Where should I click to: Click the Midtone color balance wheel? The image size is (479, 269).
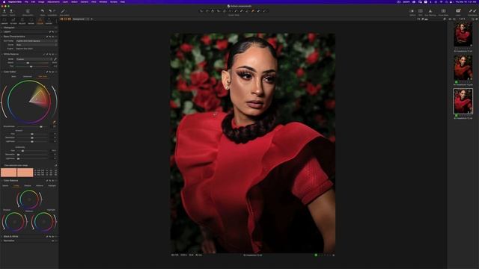29,200
